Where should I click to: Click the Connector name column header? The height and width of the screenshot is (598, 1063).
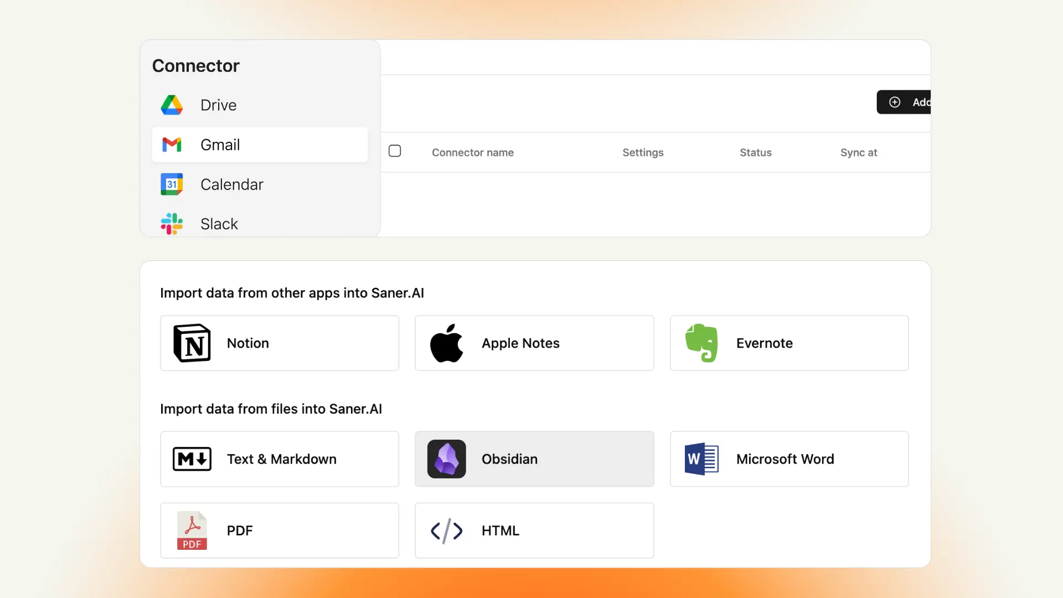click(473, 152)
